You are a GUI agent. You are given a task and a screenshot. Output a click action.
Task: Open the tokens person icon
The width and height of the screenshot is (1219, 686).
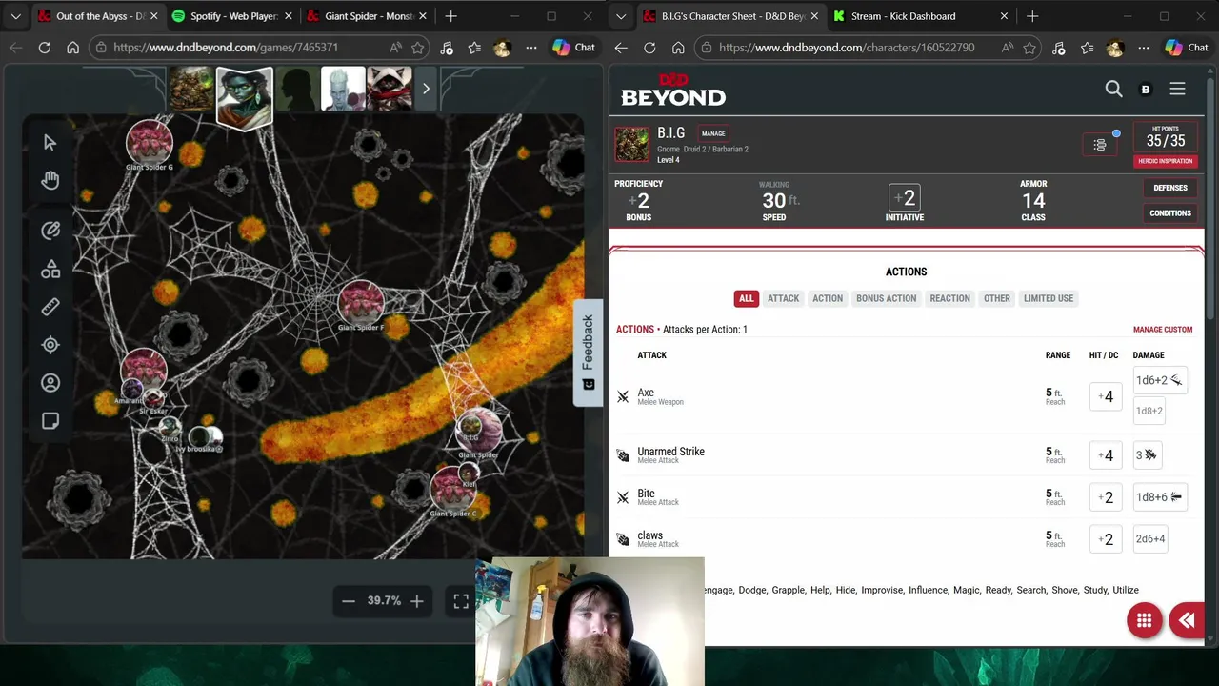click(x=50, y=383)
